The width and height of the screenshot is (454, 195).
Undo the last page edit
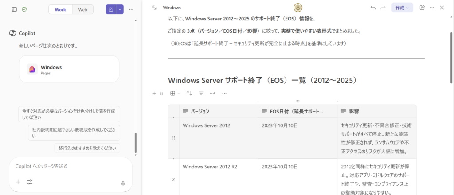click(x=373, y=8)
